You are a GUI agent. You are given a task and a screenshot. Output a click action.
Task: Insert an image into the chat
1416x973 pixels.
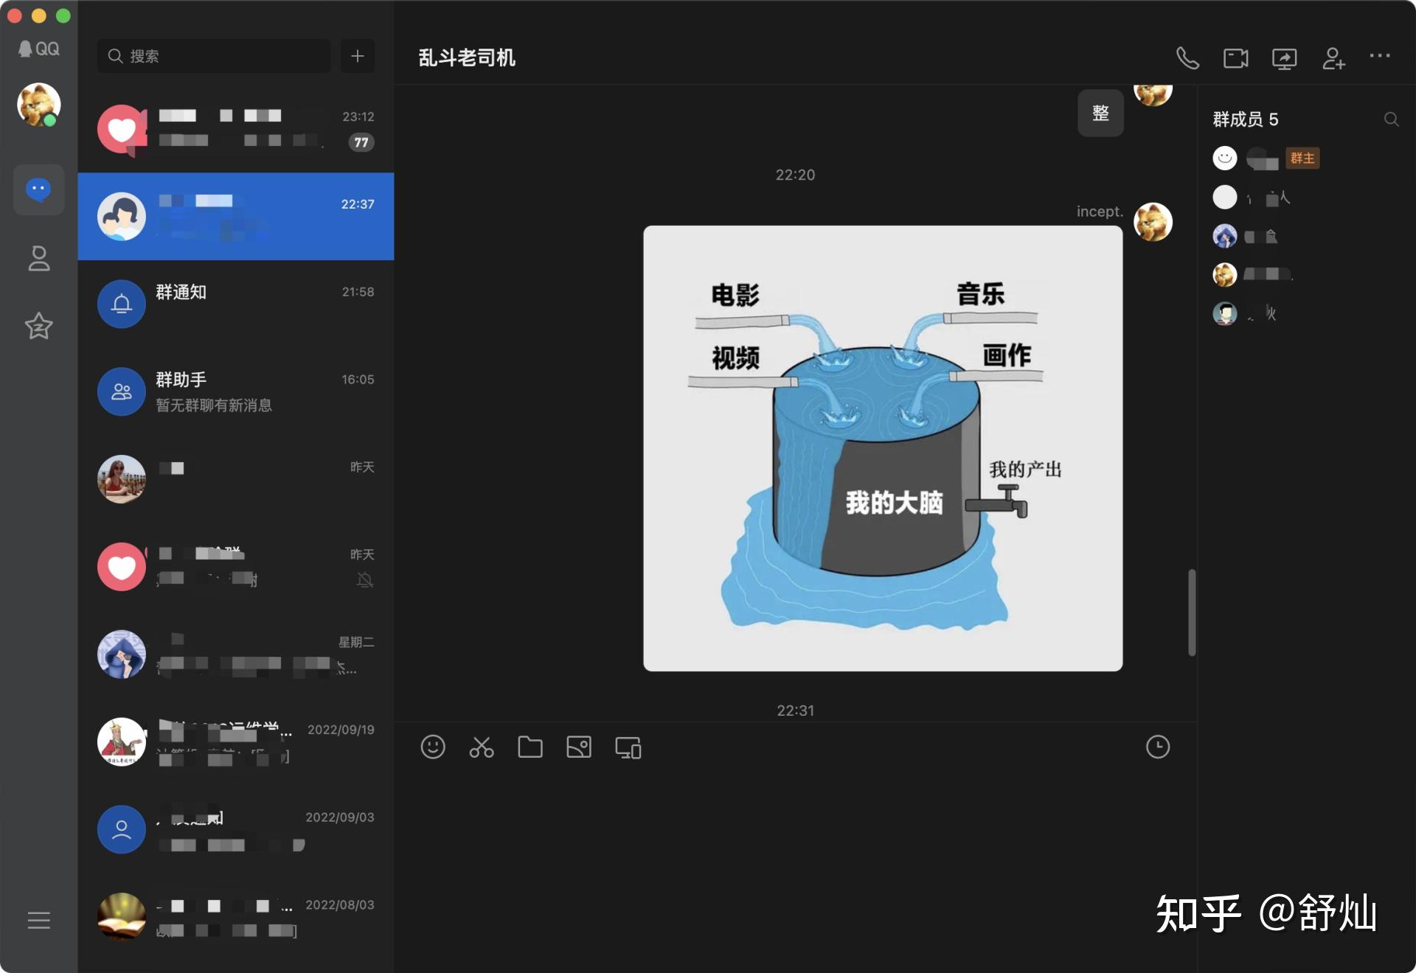pyautogui.click(x=579, y=747)
